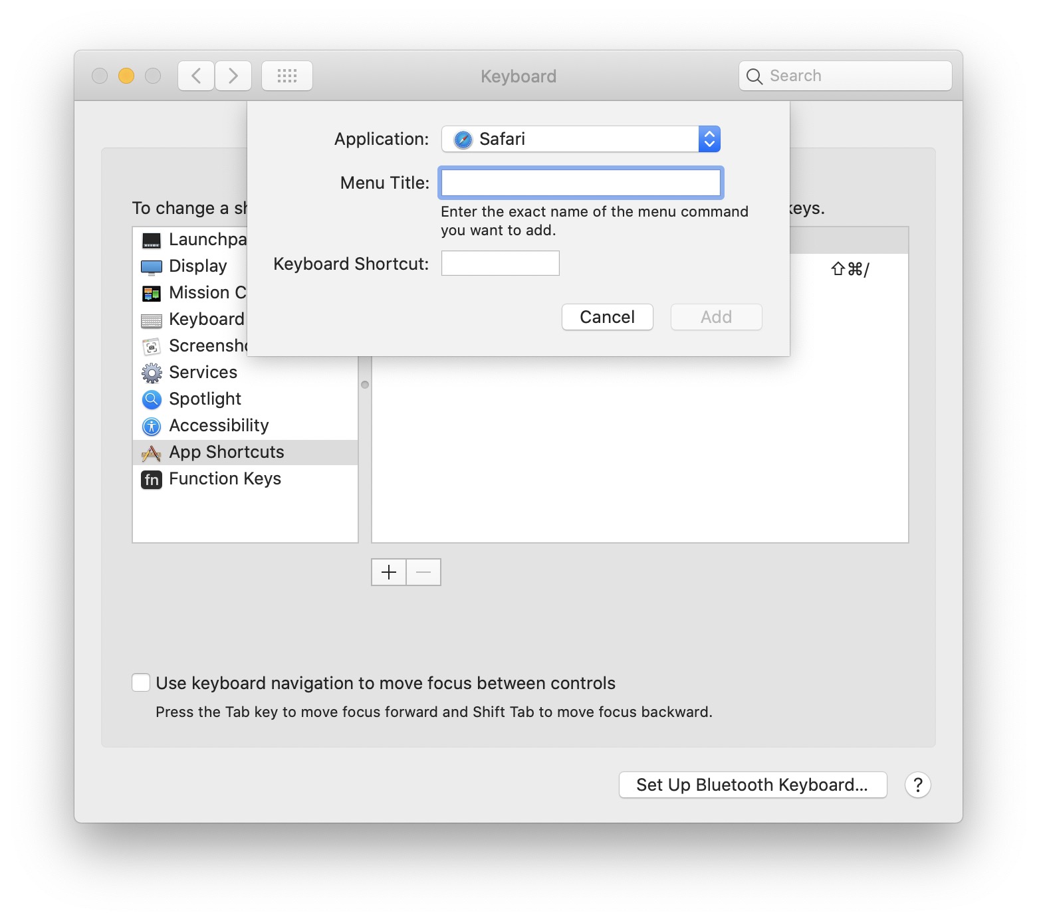1037x921 pixels.
Task: Open Set Up Bluetooth Keyboard
Action: tap(752, 785)
